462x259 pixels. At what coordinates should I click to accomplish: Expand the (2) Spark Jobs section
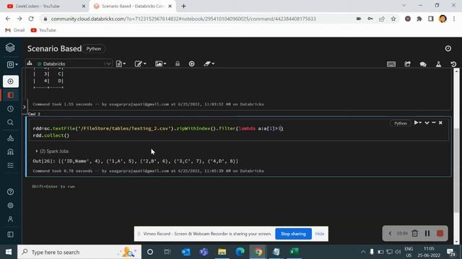click(x=52, y=151)
